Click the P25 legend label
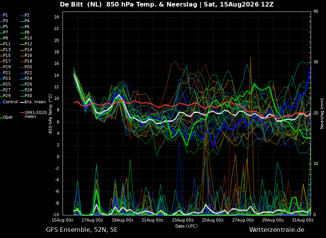326x238 pixels. tap(7, 84)
